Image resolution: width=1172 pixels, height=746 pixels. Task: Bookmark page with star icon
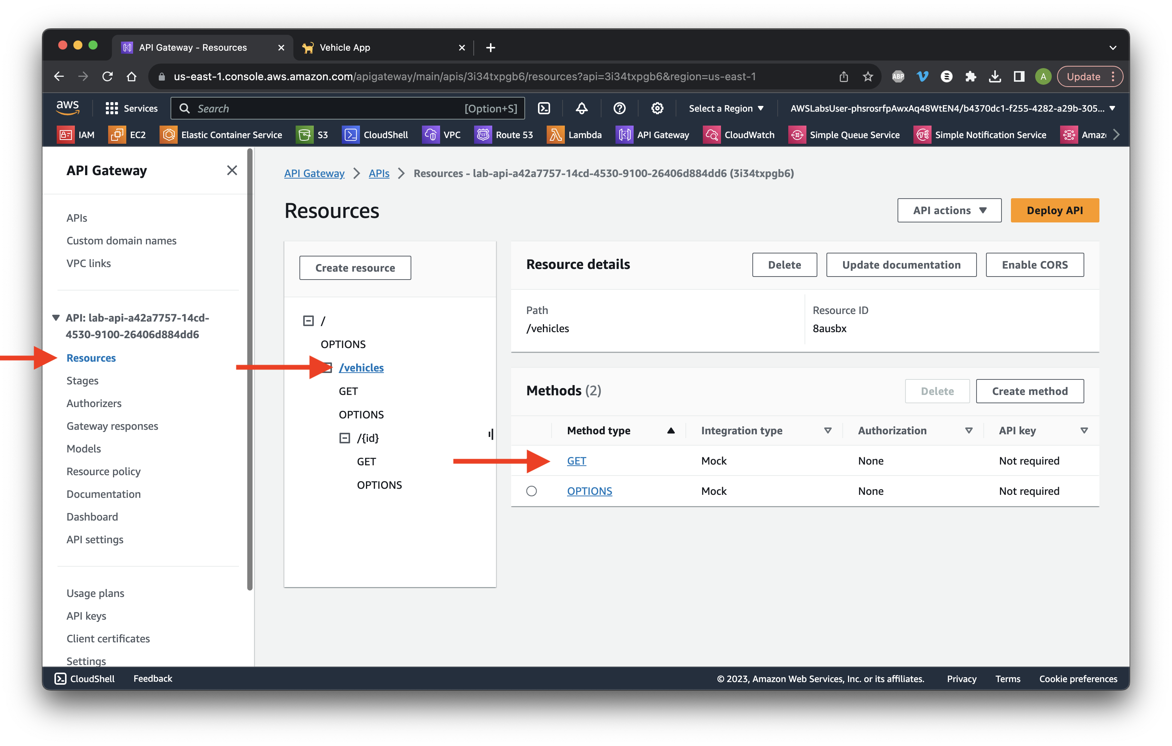tap(867, 76)
